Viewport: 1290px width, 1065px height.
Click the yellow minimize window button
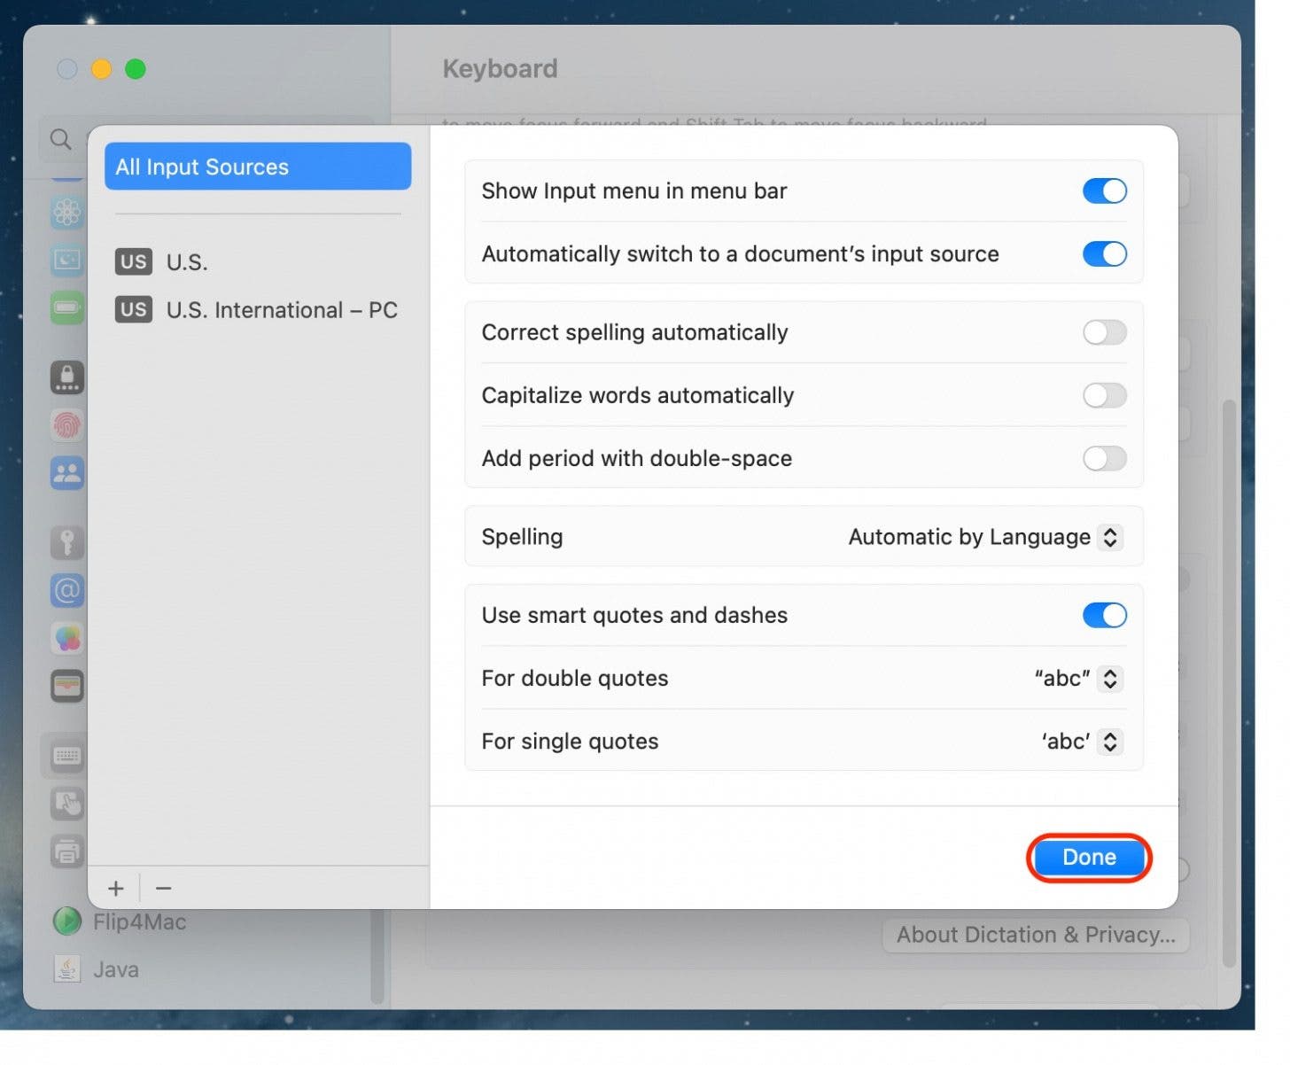(x=101, y=69)
